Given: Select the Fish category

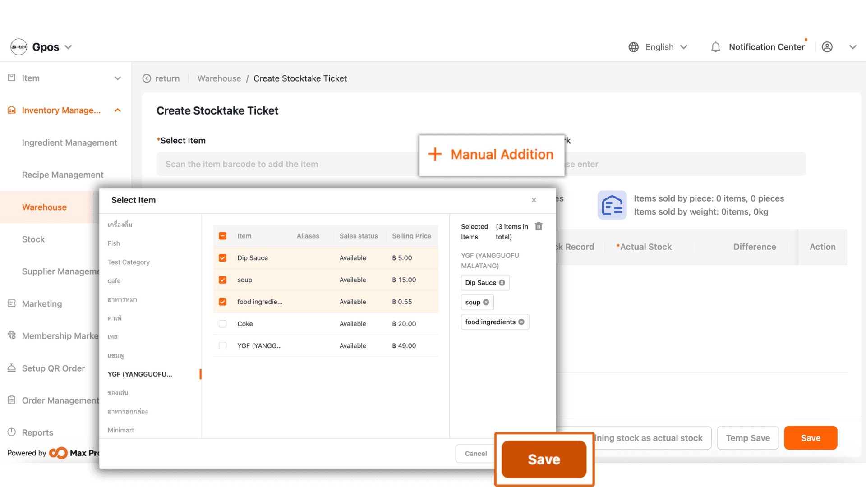Looking at the screenshot, I should point(114,243).
